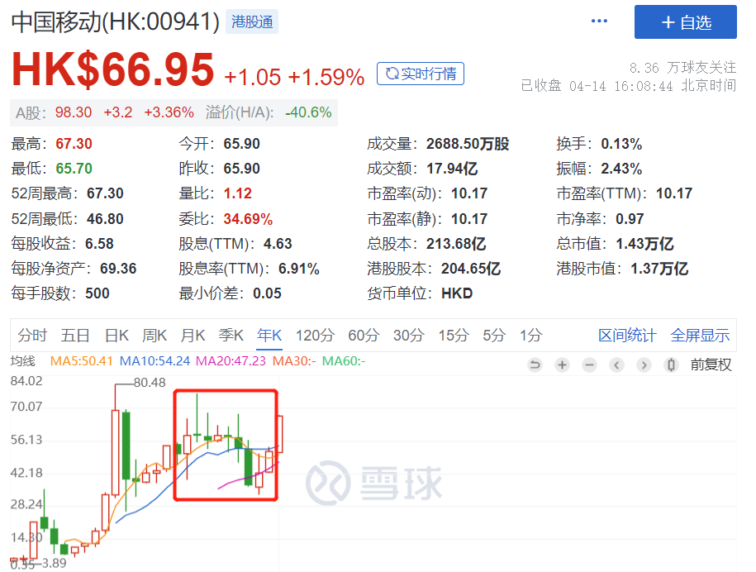Click the 52周最低 value 46.80
The width and height of the screenshot is (756, 572).
click(105, 219)
